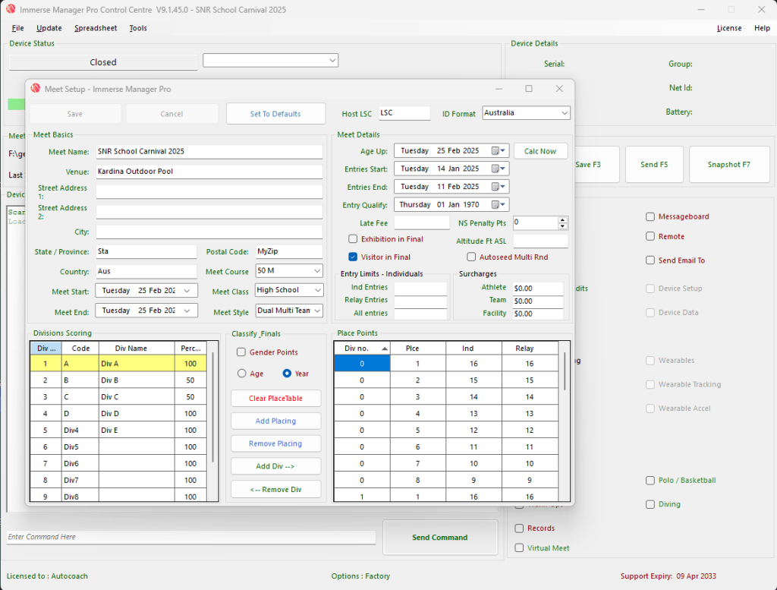Screen dimensions: 777x590
Task: Open the Help menu
Action: click(x=762, y=28)
